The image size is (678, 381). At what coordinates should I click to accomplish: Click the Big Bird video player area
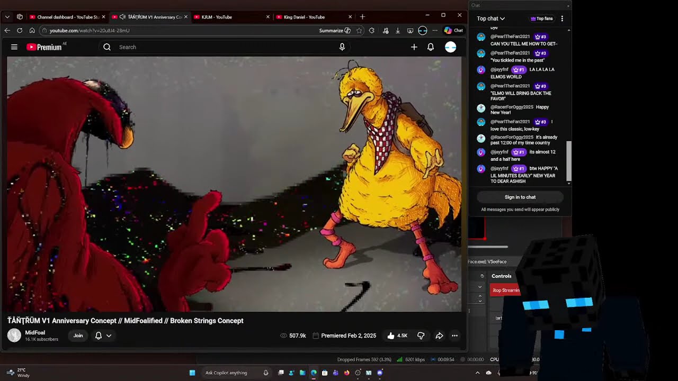pos(234,184)
